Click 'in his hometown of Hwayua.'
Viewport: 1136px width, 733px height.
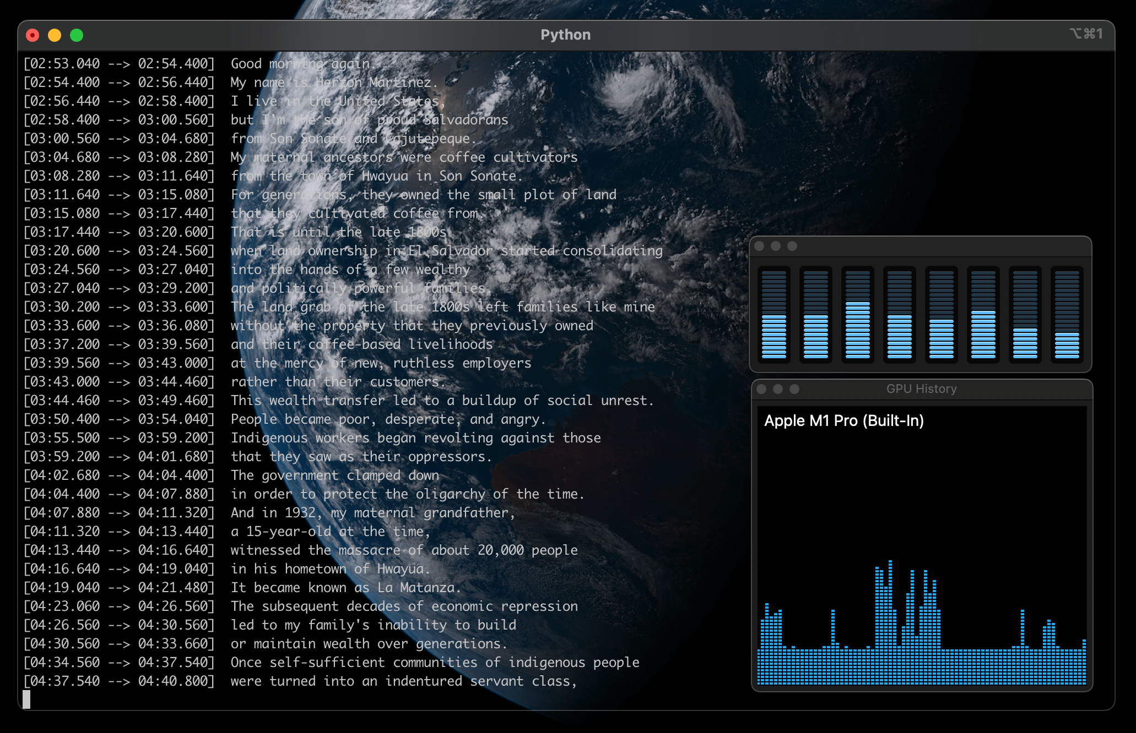331,569
